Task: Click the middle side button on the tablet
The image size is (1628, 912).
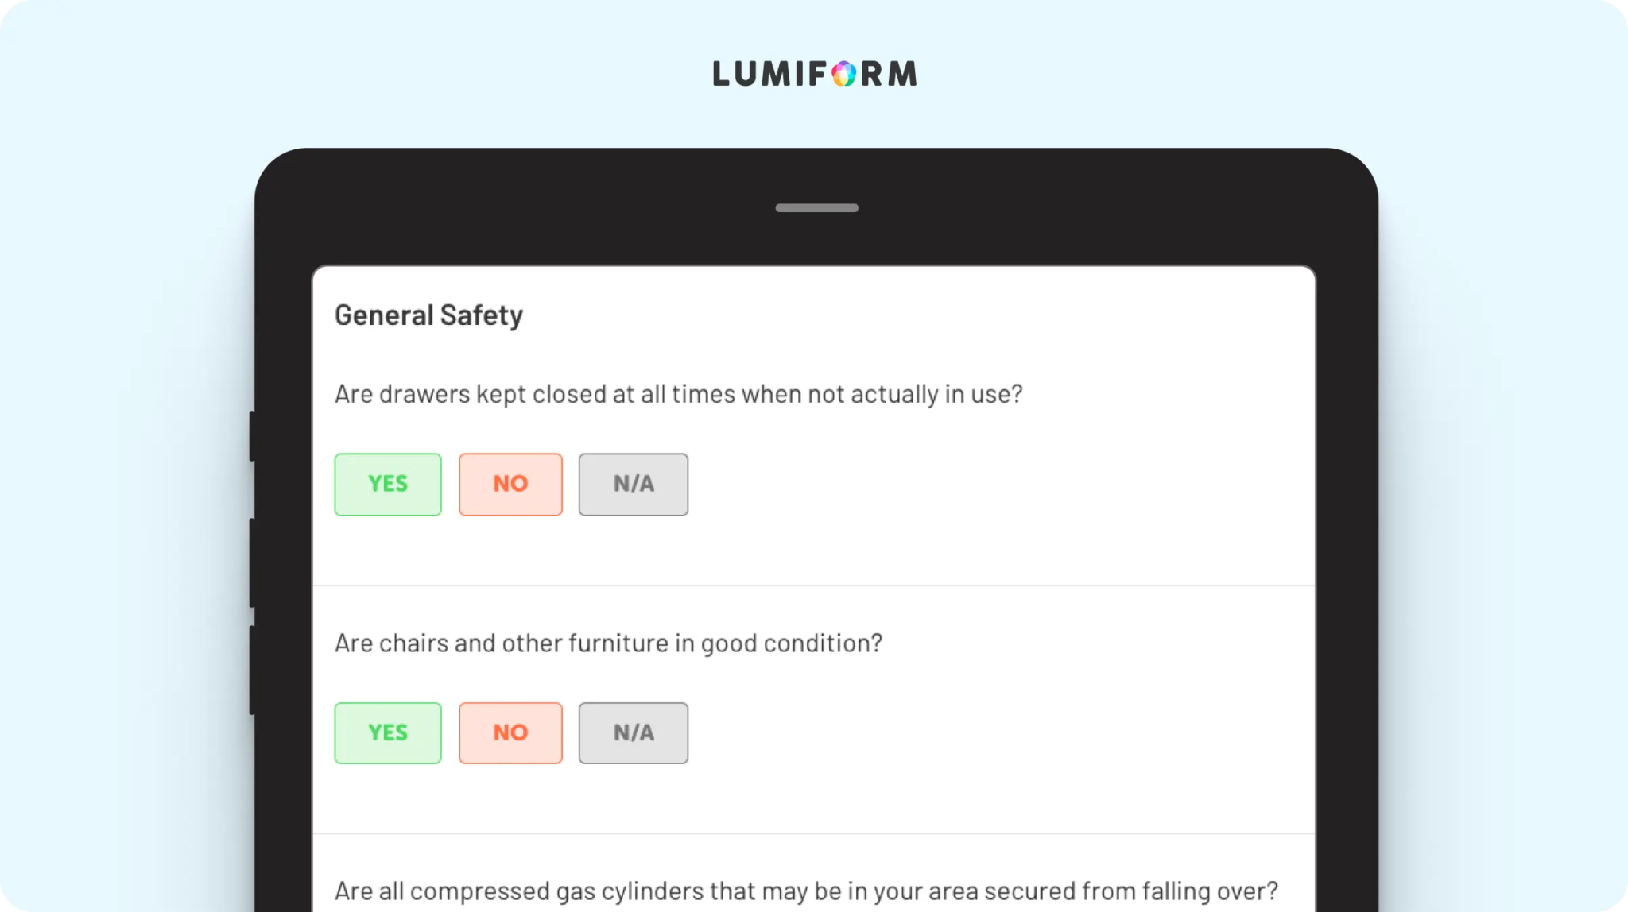Action: tap(252, 563)
